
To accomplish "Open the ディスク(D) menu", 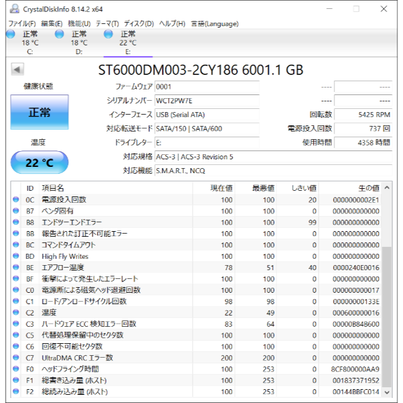I will click(x=139, y=24).
